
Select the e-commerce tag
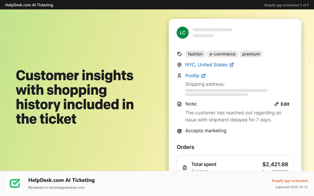(223, 54)
